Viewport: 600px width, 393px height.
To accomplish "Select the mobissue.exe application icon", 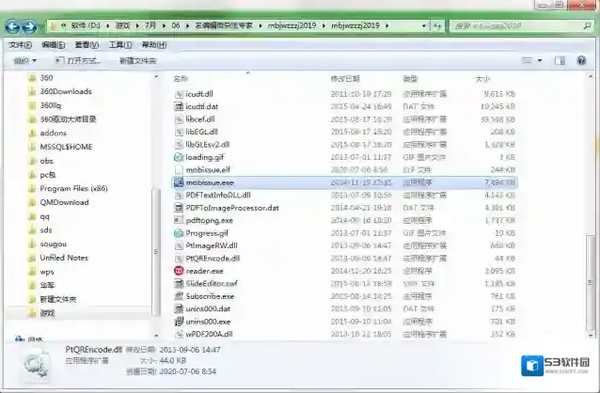I will tap(179, 182).
